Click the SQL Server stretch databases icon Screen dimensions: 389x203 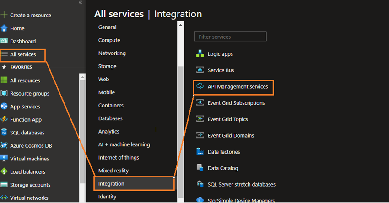click(200, 184)
